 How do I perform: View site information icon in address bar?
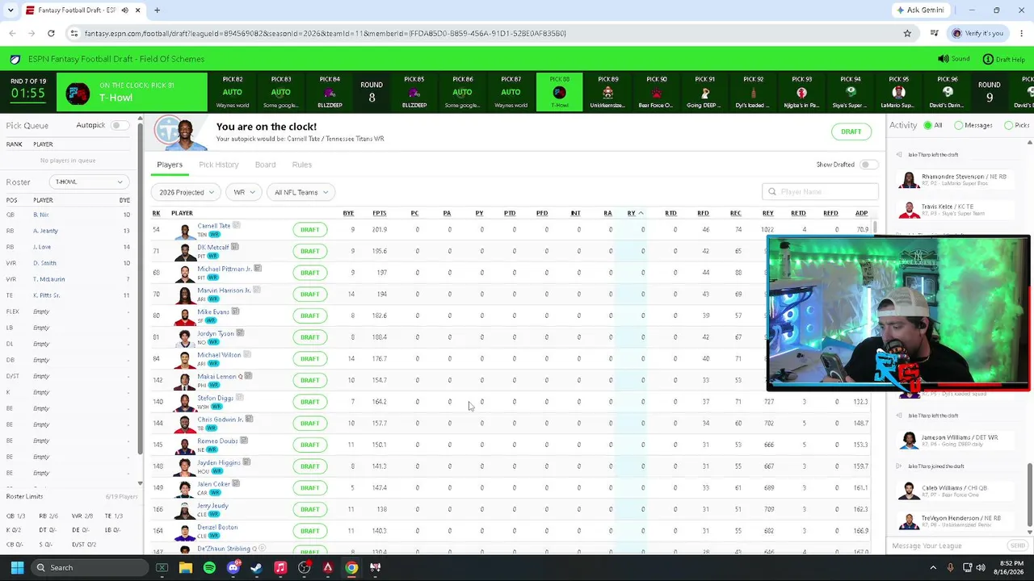click(x=74, y=33)
